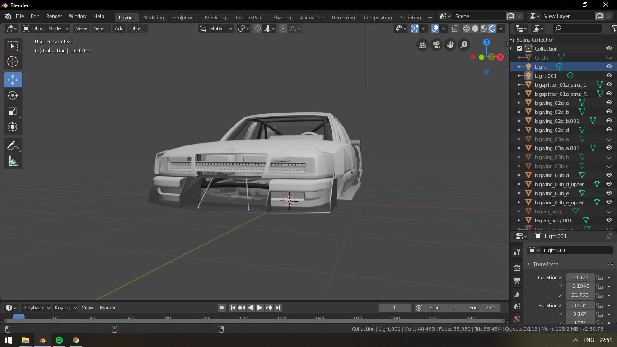Open the View Layer properties tab
This screenshot has height=347, width=617.
tap(517, 294)
